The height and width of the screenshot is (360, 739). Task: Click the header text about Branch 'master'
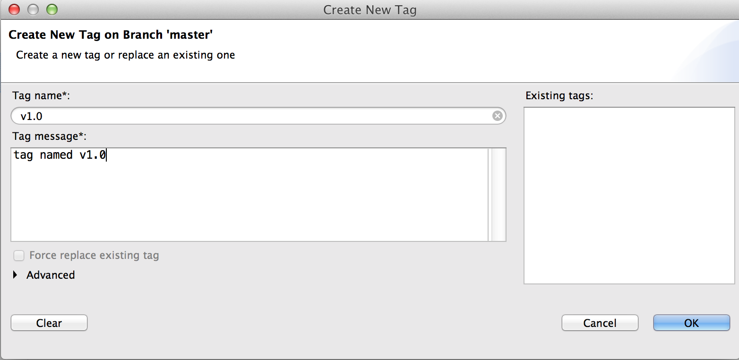[x=114, y=34]
